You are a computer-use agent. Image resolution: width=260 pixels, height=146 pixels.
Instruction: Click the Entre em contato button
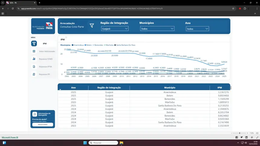coord(43,125)
